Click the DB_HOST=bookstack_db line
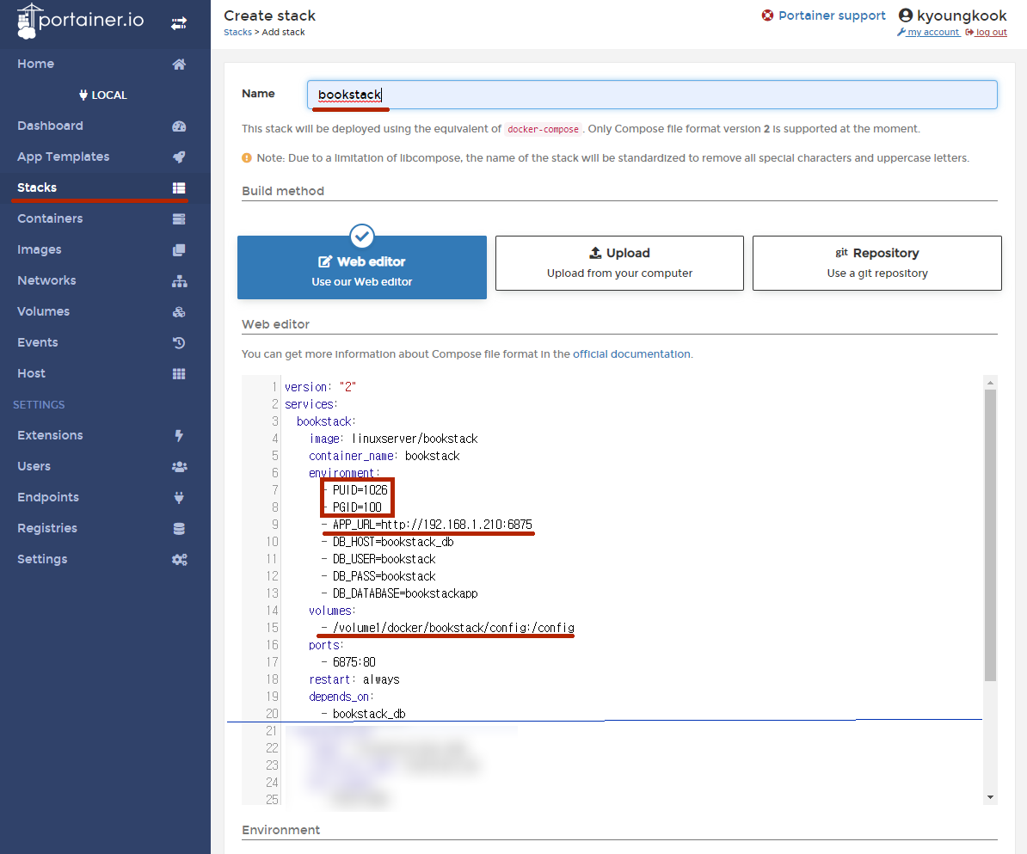The height and width of the screenshot is (854, 1027). (387, 542)
